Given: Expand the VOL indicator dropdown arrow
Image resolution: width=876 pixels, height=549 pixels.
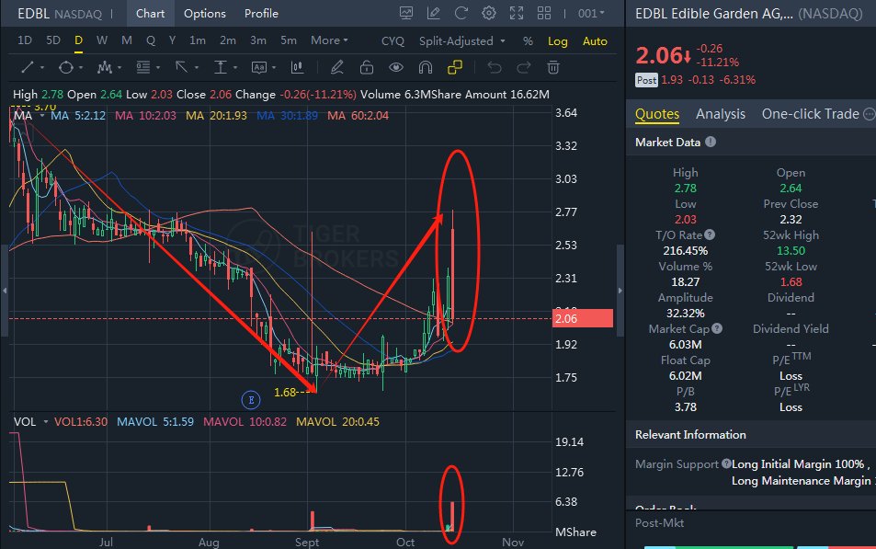Looking at the screenshot, I should pyautogui.click(x=46, y=421).
